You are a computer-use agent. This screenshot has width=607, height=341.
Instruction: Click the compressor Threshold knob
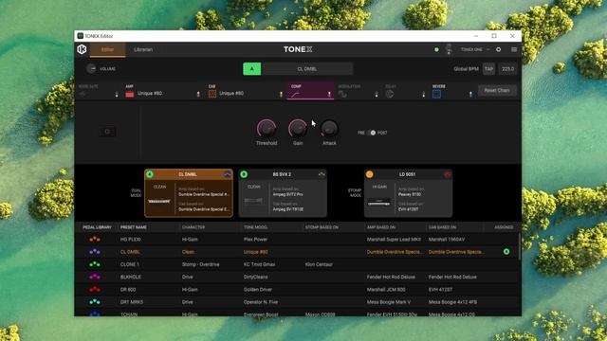click(x=267, y=129)
